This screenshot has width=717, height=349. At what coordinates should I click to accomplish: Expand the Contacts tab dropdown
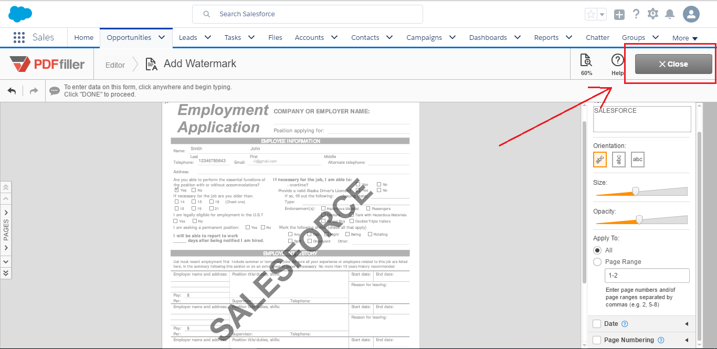389,37
